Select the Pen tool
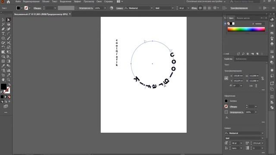The width and height of the screenshot is (276, 155). 3,29
